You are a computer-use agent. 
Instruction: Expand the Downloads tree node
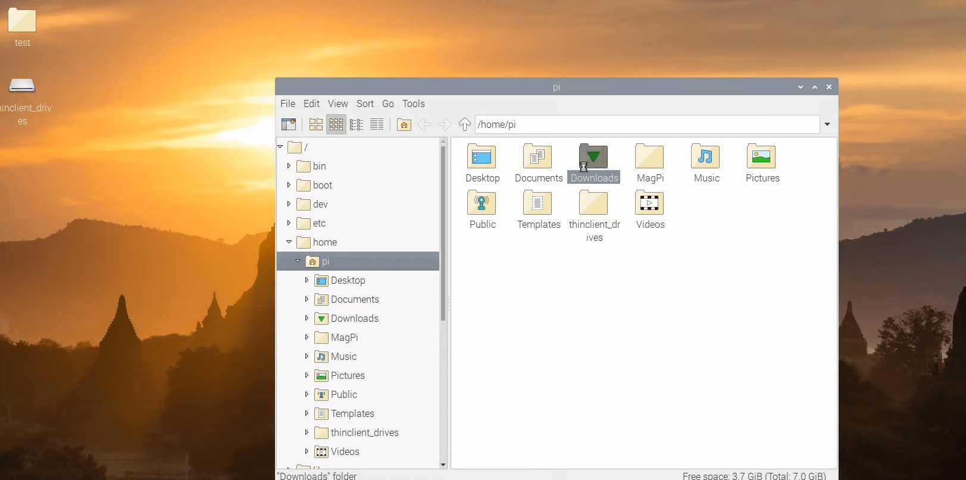pyautogui.click(x=307, y=318)
